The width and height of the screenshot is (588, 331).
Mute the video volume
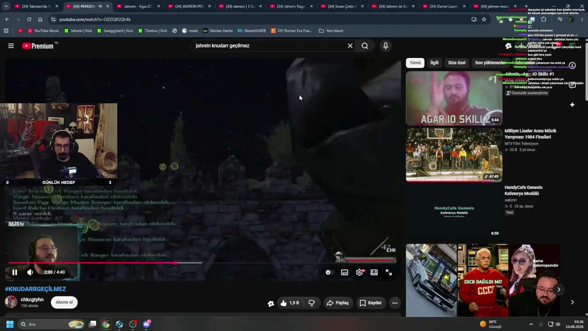[30, 272]
